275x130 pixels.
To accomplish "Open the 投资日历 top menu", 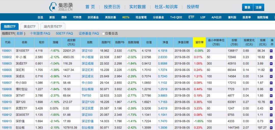I will click(x=112, y=7).
